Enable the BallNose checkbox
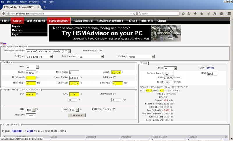This screenshot has height=141, width=233. point(114,78)
